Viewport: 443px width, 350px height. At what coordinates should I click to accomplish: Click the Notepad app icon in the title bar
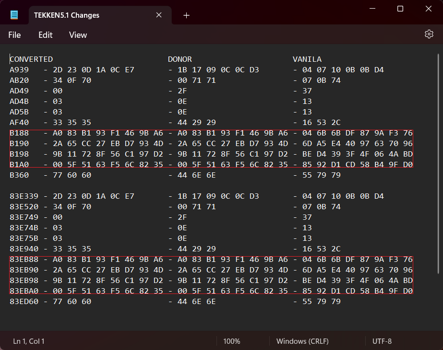point(14,15)
